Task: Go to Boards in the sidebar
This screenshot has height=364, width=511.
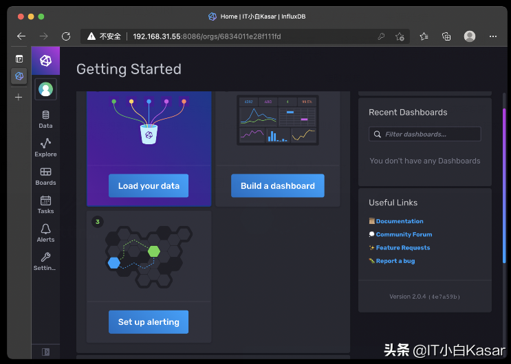Action: [45, 177]
